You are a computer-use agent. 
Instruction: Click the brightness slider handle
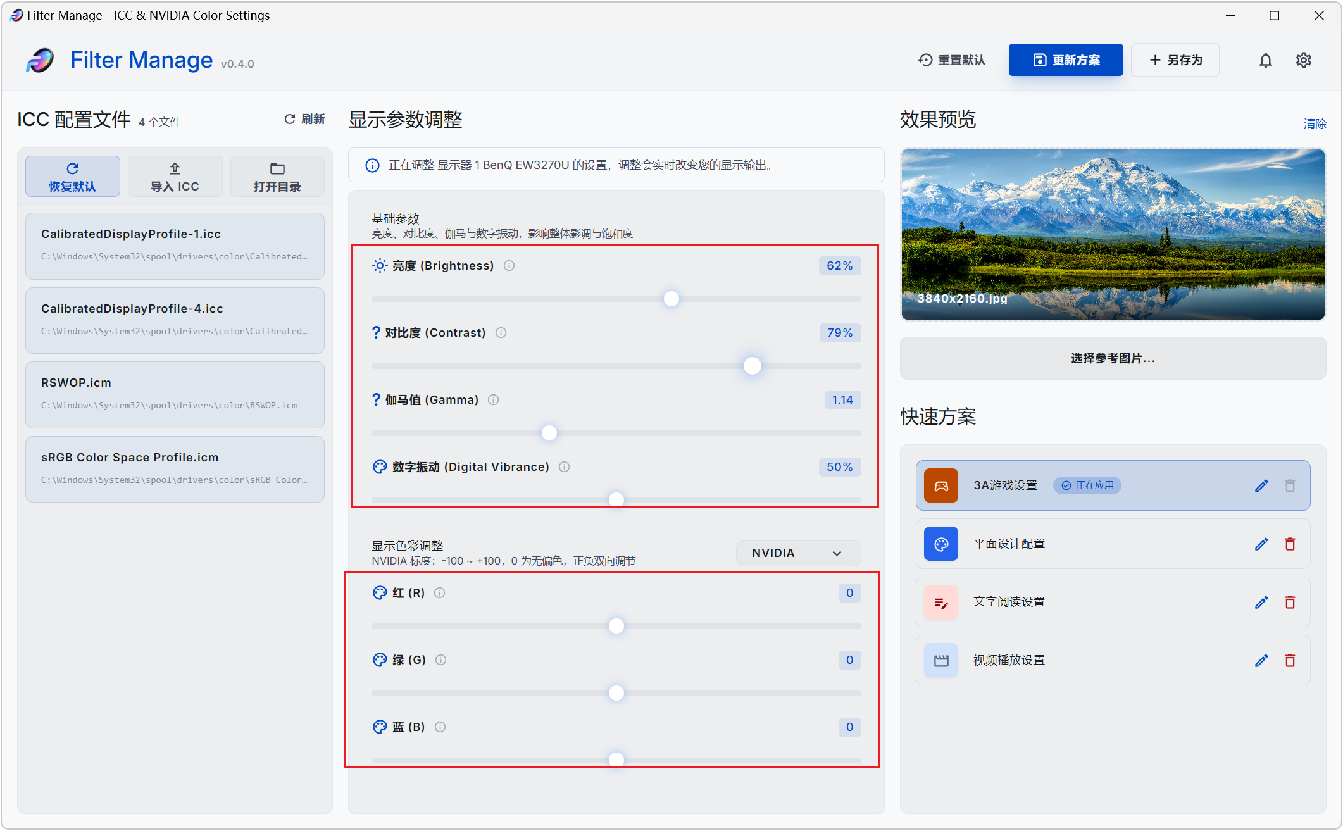point(671,299)
